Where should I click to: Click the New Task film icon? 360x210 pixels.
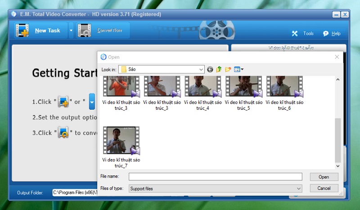[22, 31]
